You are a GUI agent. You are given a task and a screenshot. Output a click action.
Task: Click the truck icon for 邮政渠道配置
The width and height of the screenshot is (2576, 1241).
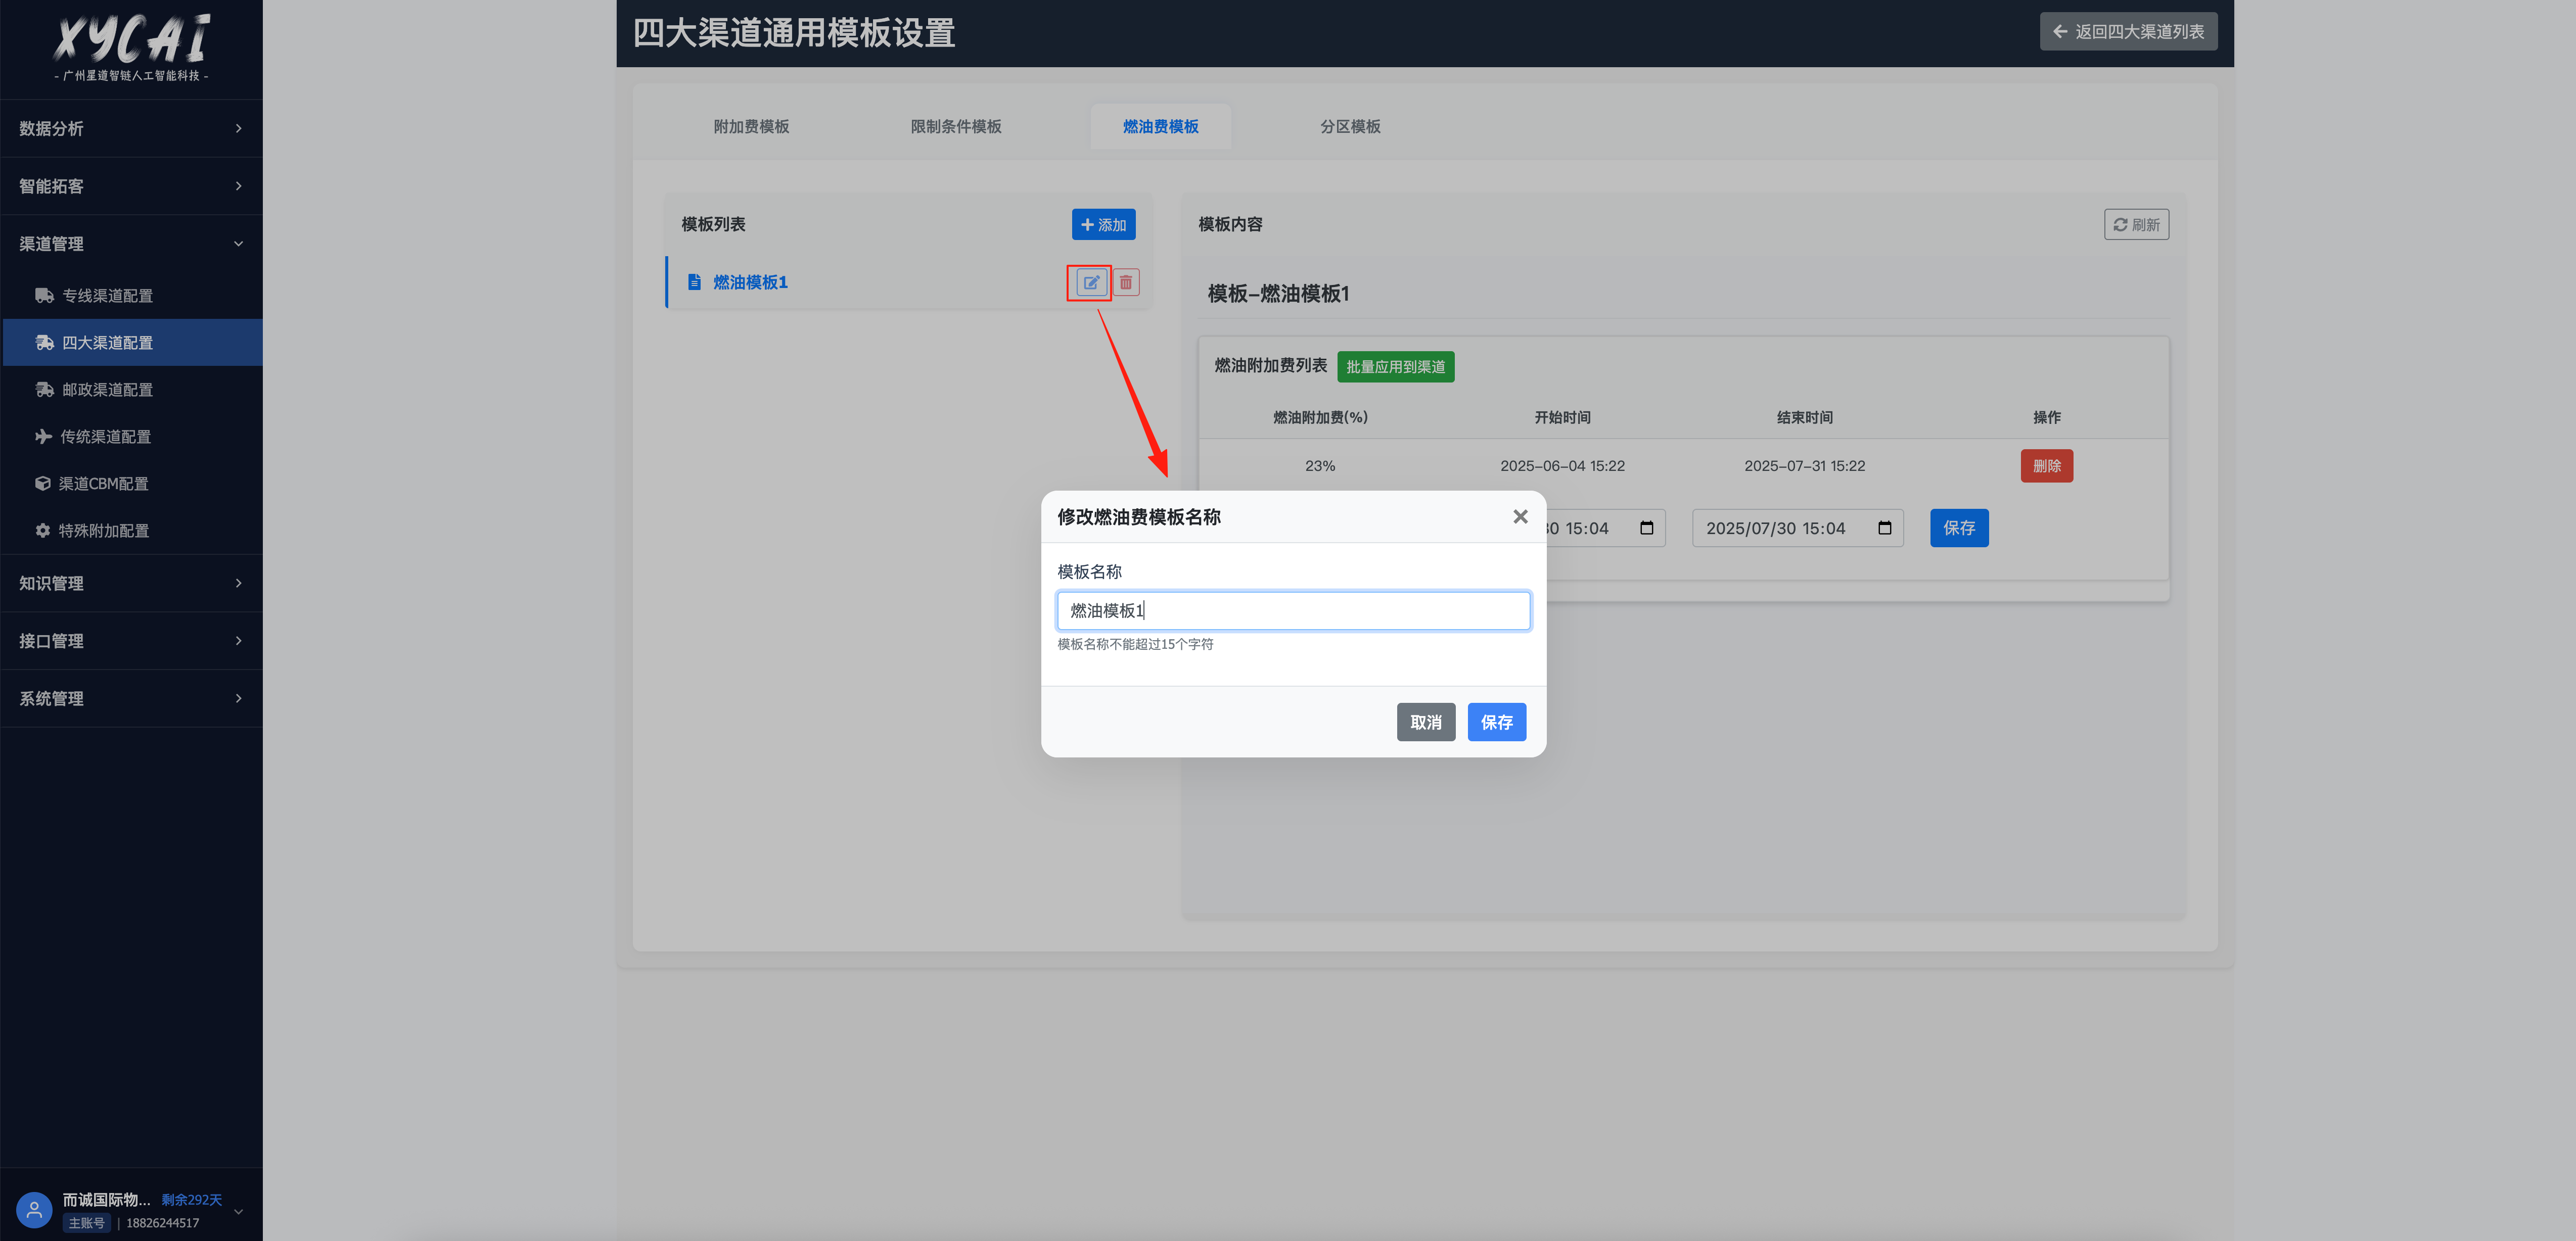(44, 389)
